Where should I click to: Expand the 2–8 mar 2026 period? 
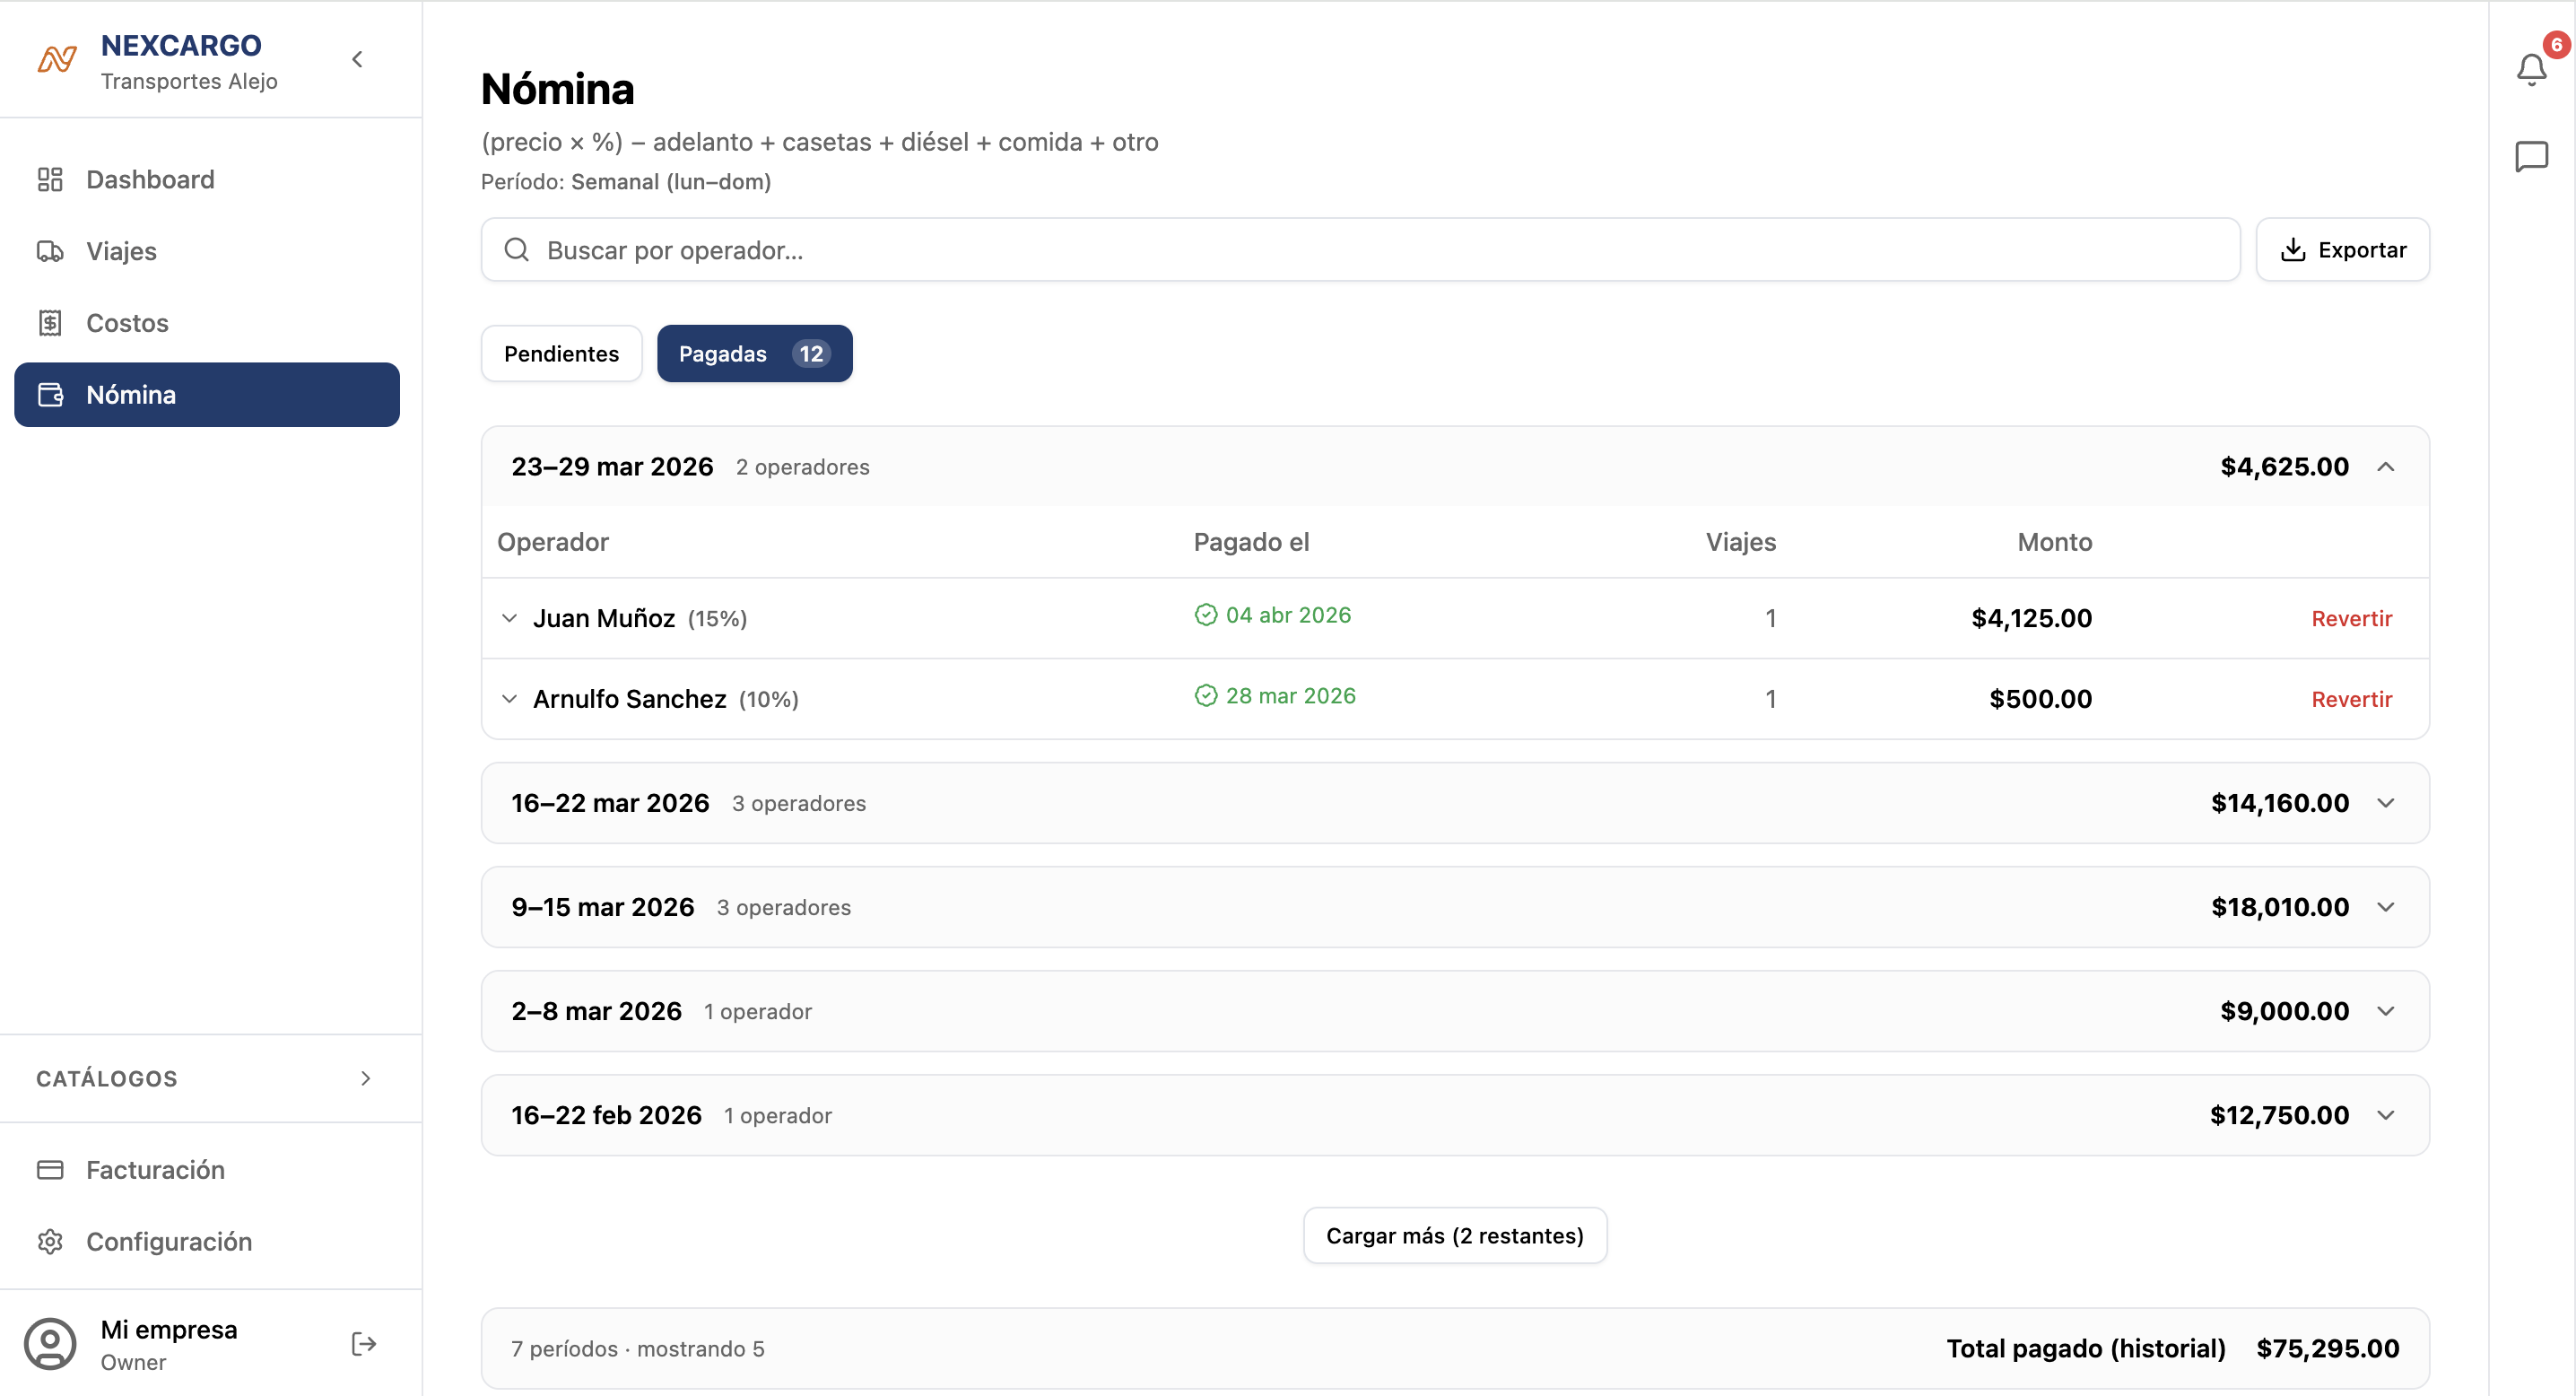tap(2385, 1011)
